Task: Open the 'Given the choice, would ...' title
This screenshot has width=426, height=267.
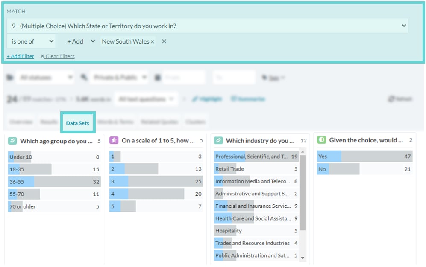Action: [x=366, y=140]
